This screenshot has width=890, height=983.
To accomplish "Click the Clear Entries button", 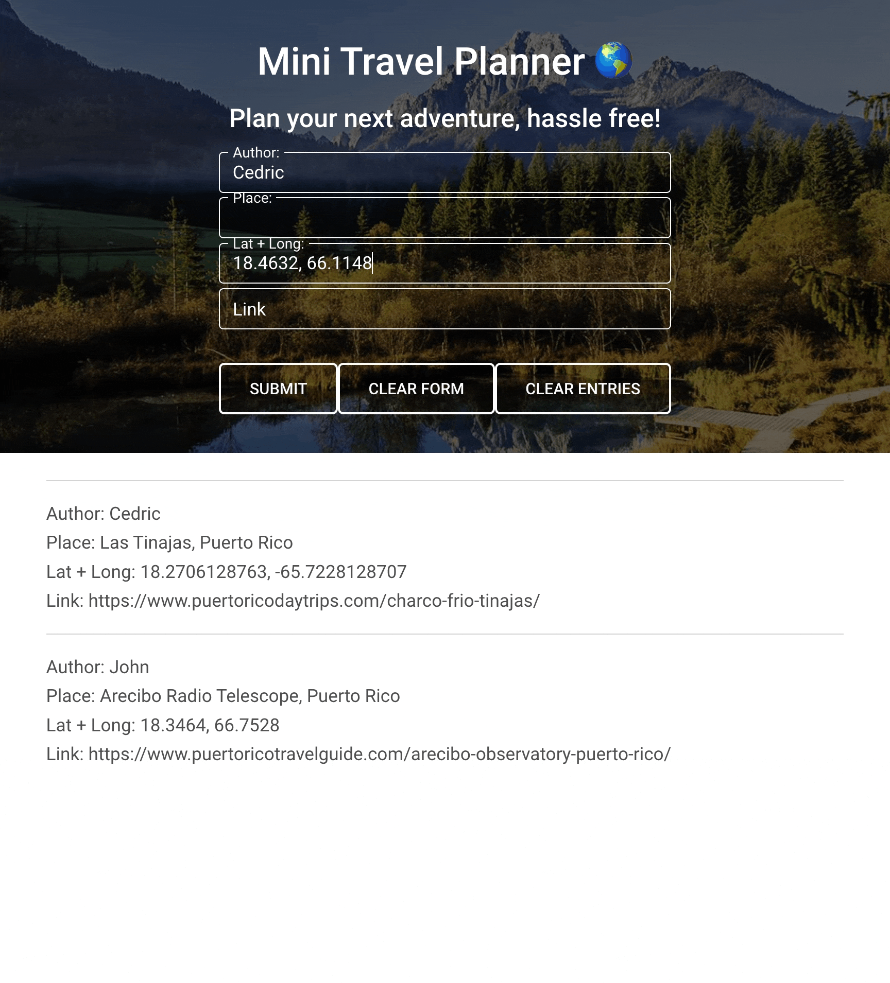I will pyautogui.click(x=583, y=389).
